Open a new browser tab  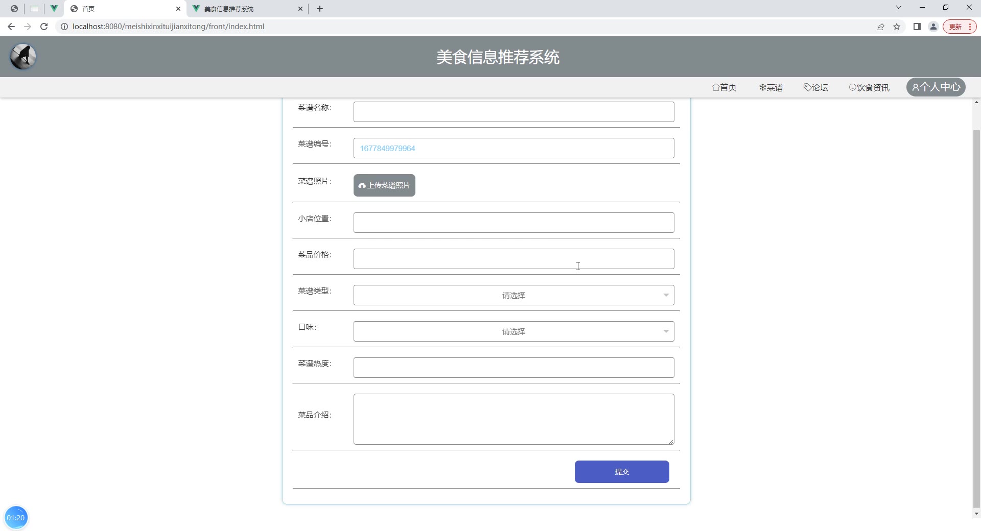[x=320, y=9]
